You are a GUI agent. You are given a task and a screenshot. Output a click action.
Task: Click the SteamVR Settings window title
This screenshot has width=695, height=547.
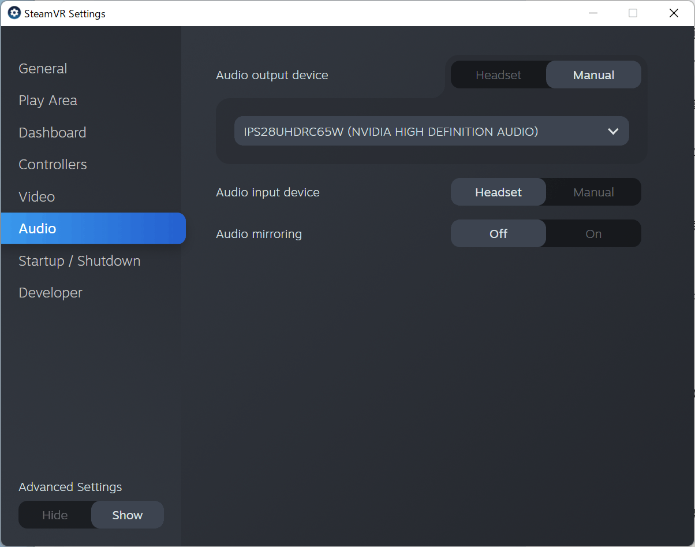65,13
